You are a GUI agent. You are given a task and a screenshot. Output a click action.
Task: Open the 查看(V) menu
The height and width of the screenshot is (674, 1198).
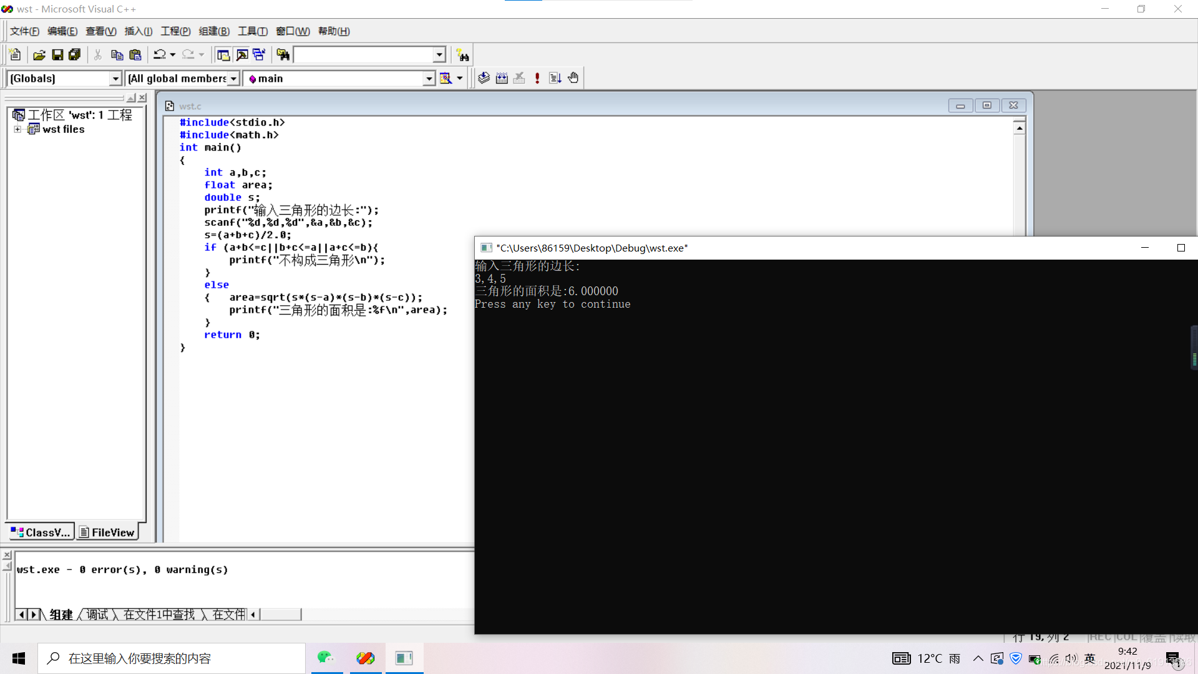(x=101, y=31)
